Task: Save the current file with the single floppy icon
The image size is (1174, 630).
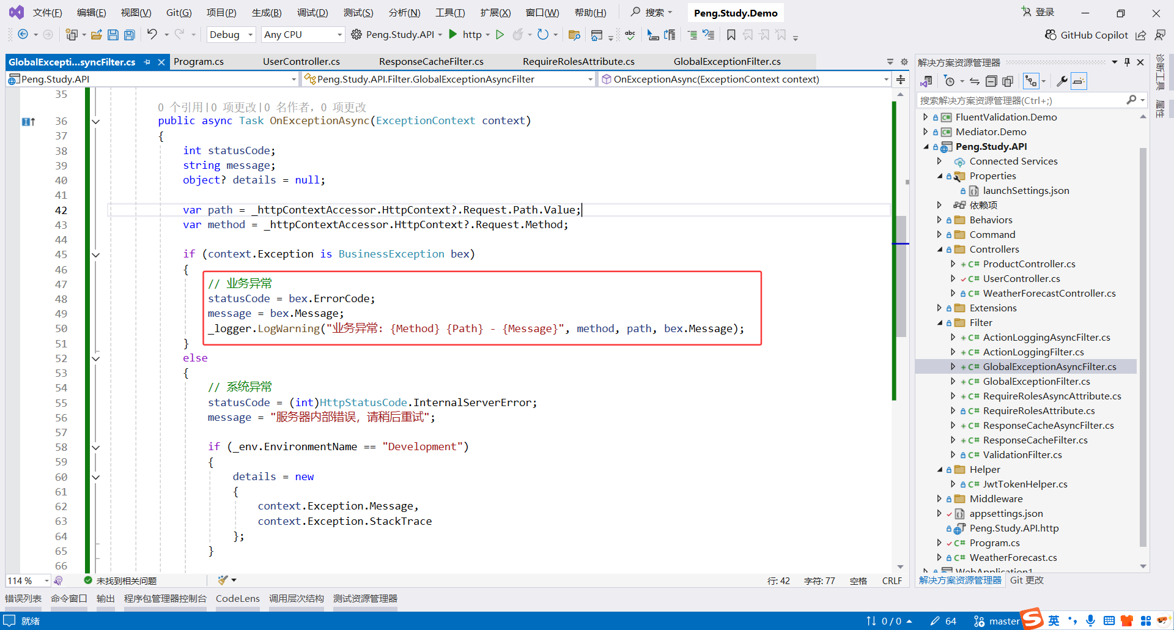Action: pos(113,35)
